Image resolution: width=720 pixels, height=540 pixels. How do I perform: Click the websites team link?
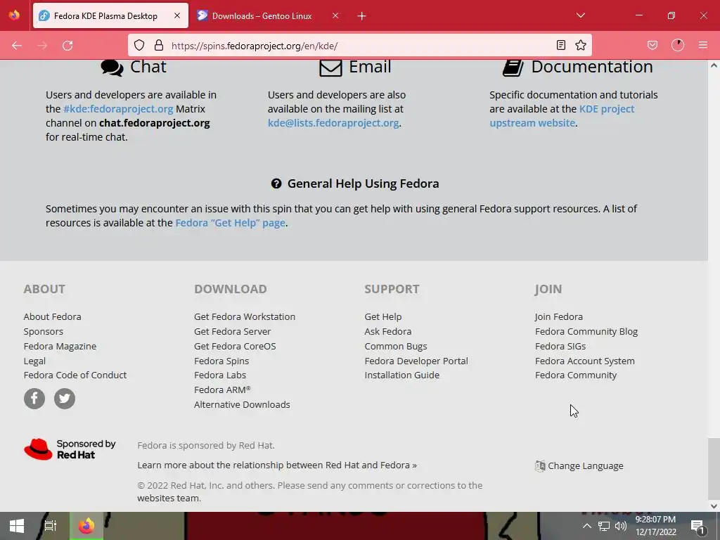coord(168,499)
